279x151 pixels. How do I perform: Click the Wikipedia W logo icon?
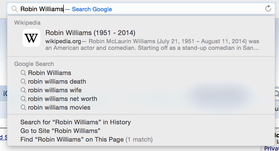point(31,38)
